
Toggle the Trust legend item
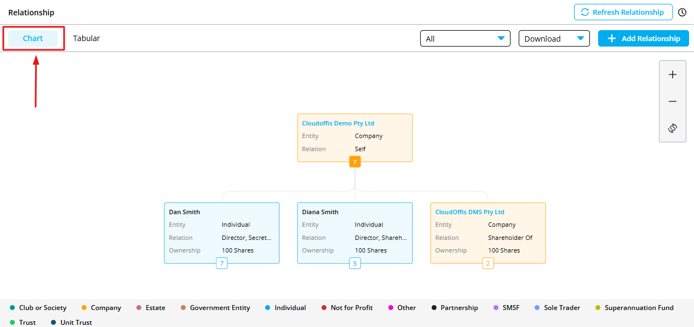pos(26,323)
